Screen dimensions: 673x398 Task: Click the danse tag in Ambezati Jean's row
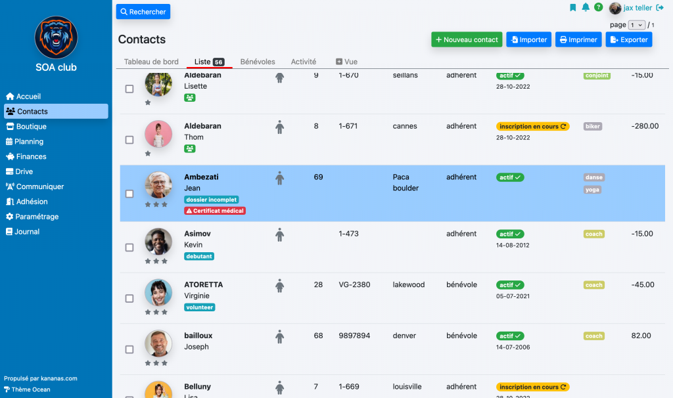coord(594,177)
